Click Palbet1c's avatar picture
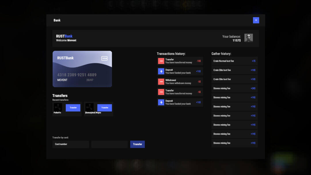 click(x=57, y=107)
